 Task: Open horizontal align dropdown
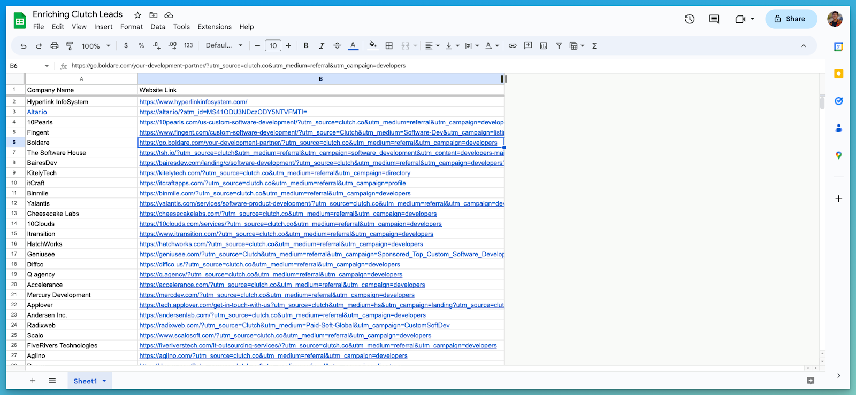432,46
